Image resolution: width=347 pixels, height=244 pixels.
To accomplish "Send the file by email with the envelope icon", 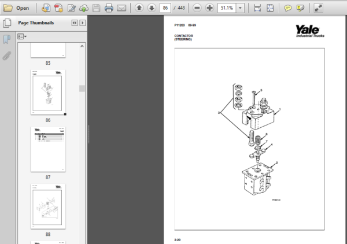I will tap(121, 8).
